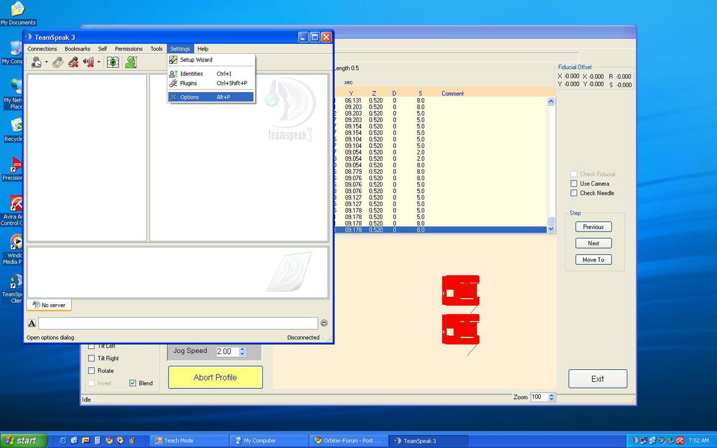Click the Next step button
The height and width of the screenshot is (448, 717).
click(x=593, y=243)
